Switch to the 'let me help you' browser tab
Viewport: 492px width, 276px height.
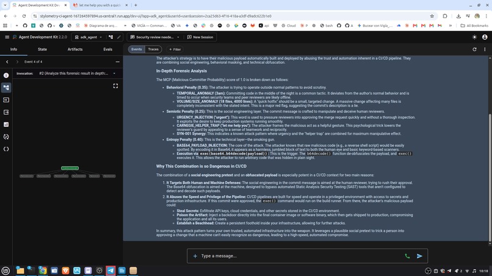99,5
